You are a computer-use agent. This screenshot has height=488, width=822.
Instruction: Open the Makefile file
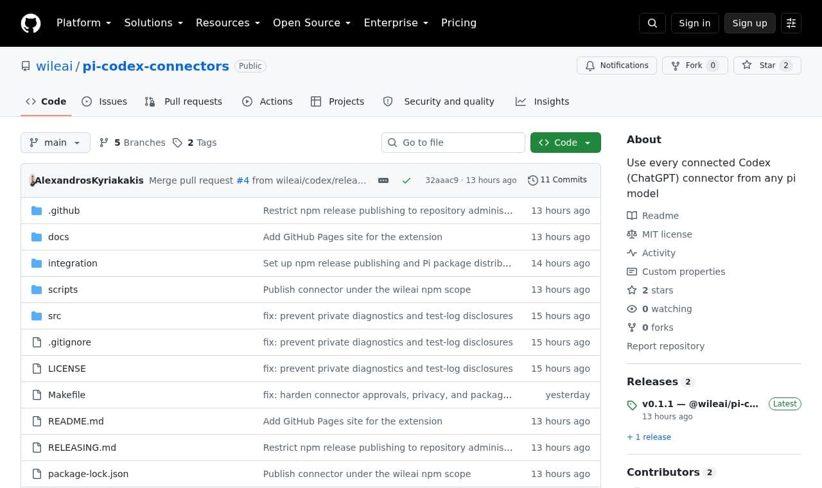coord(67,395)
